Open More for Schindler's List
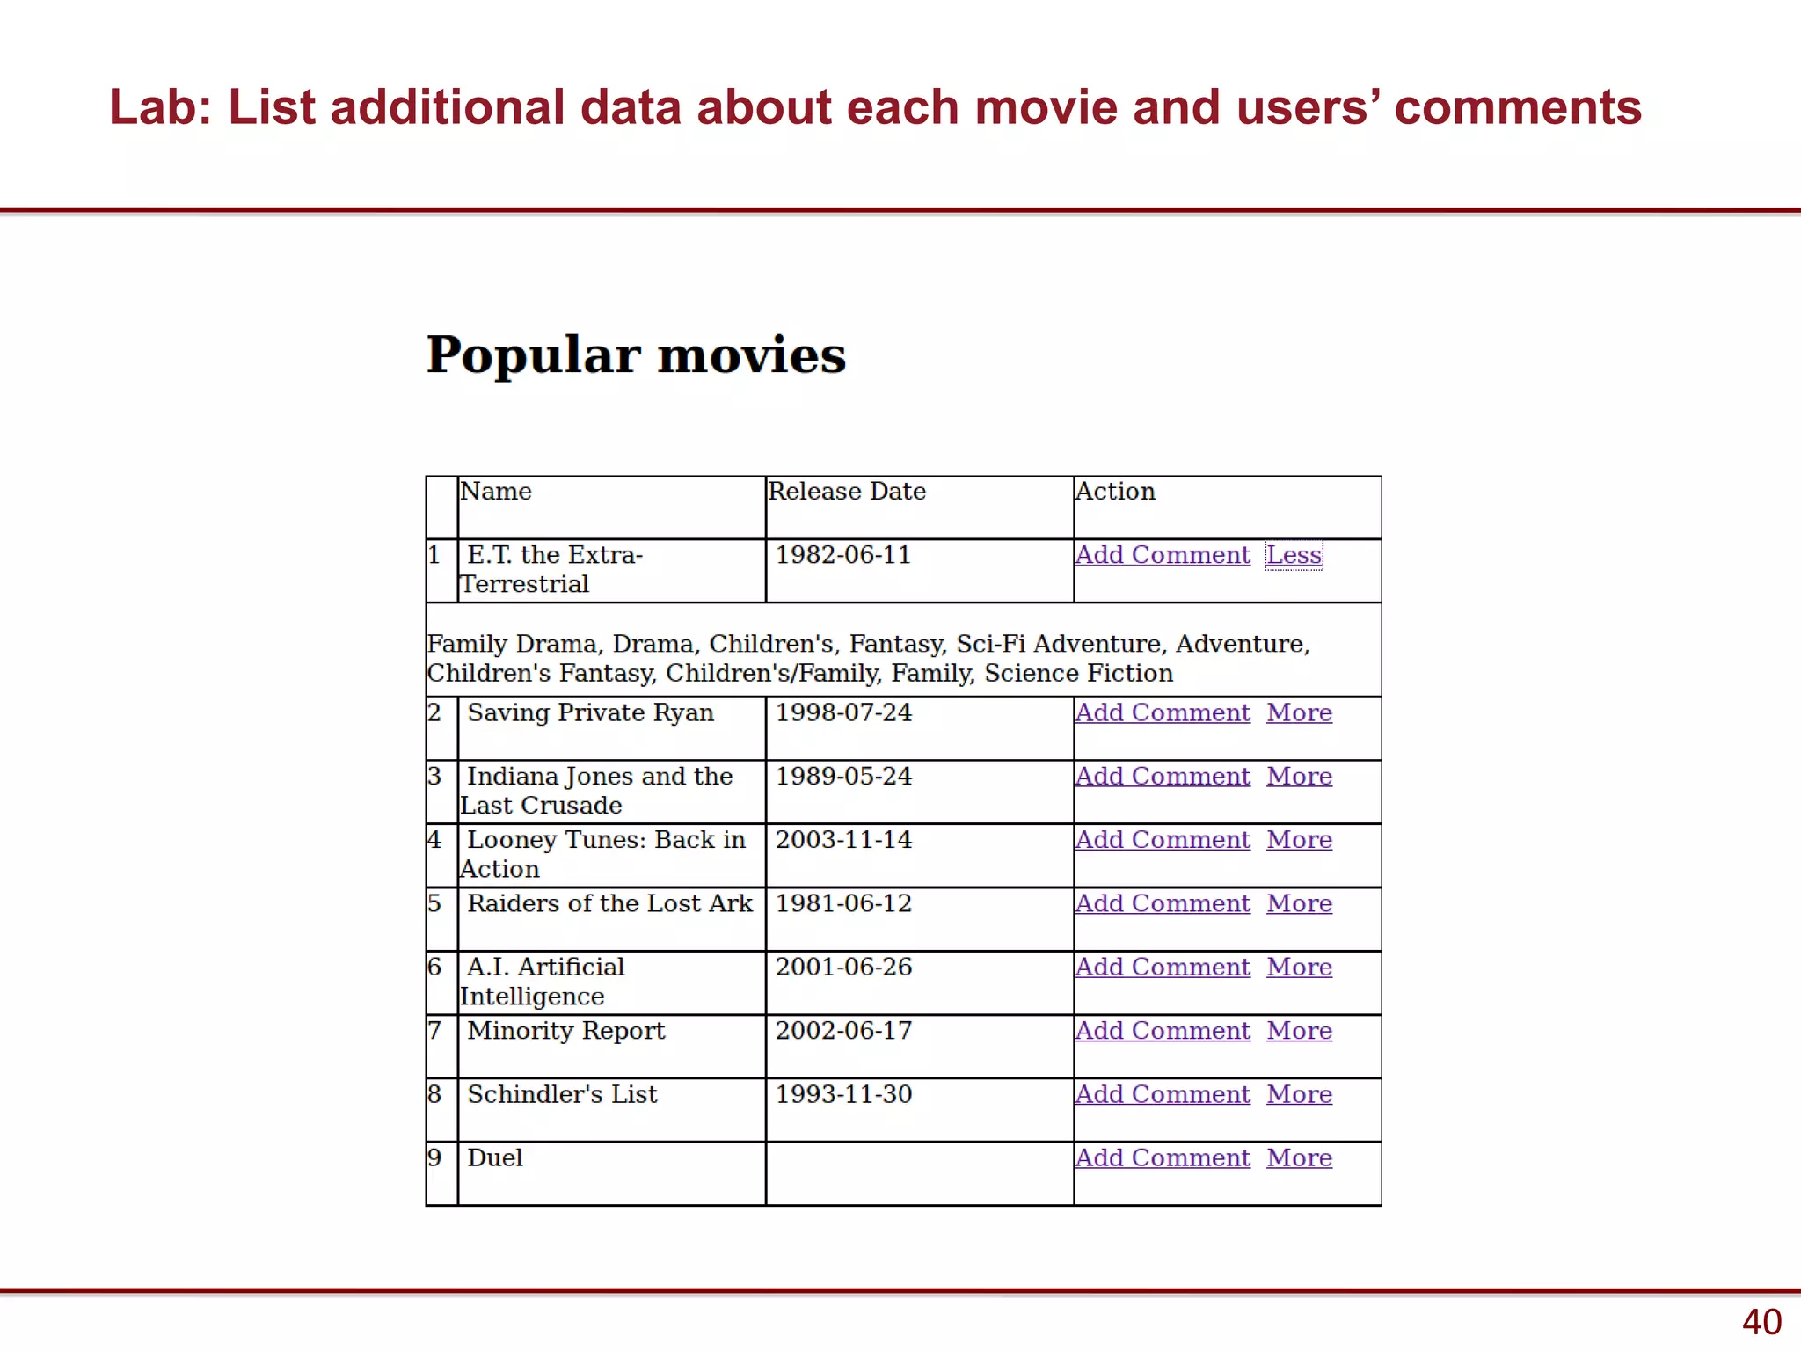 coord(1299,1094)
